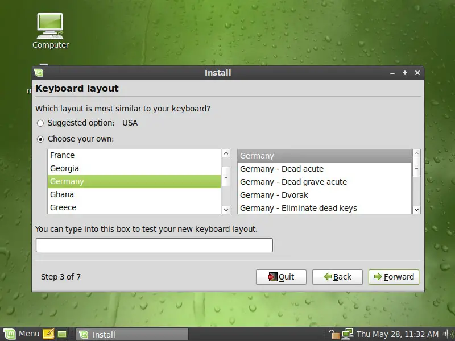The width and height of the screenshot is (455, 341).
Task: Click the lock update icon in system tray
Action: [x=334, y=334]
